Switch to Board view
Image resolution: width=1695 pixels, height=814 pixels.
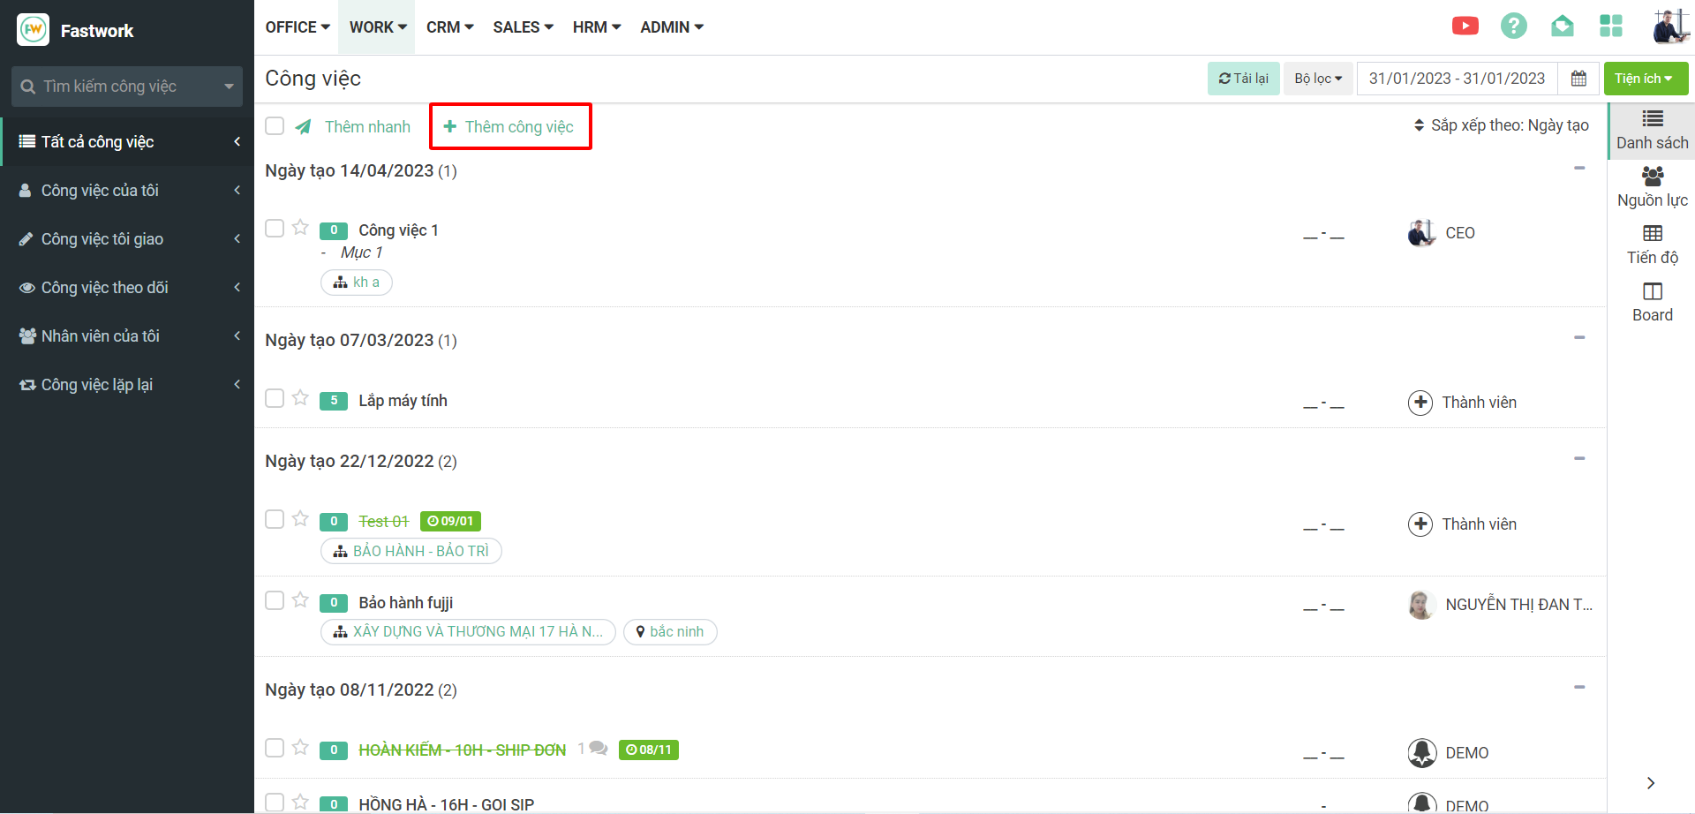[1652, 302]
